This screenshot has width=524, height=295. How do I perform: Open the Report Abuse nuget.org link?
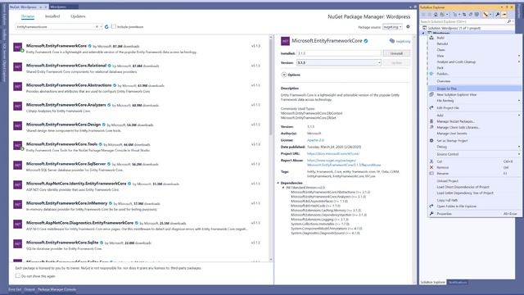pos(344,162)
